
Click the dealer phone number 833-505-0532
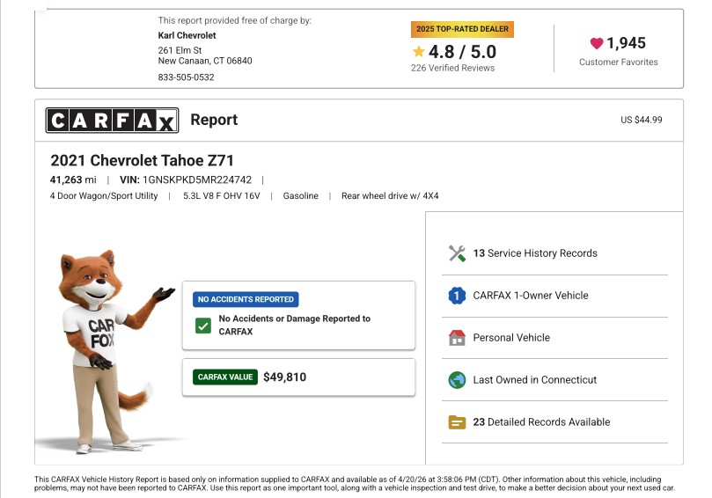click(x=186, y=77)
